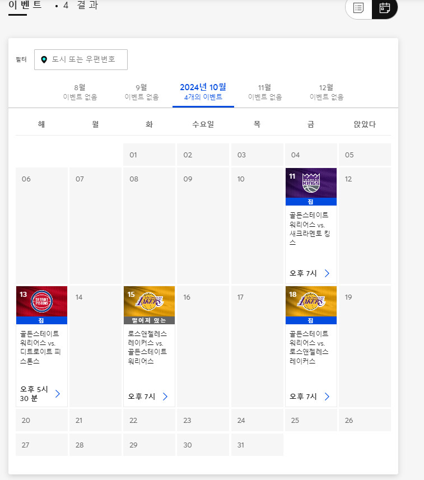Screen dimensions: 424x480
Task: Click the 앉았다 weekday header
Action: pos(365,124)
